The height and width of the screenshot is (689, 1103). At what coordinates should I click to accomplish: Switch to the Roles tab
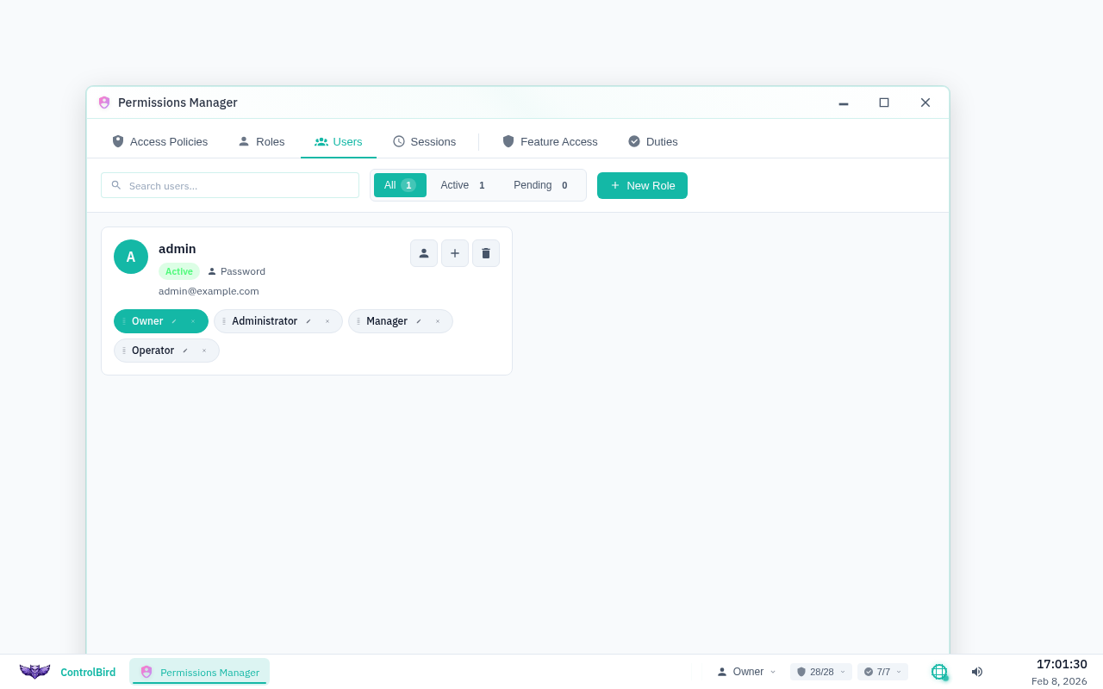pyautogui.click(x=261, y=141)
